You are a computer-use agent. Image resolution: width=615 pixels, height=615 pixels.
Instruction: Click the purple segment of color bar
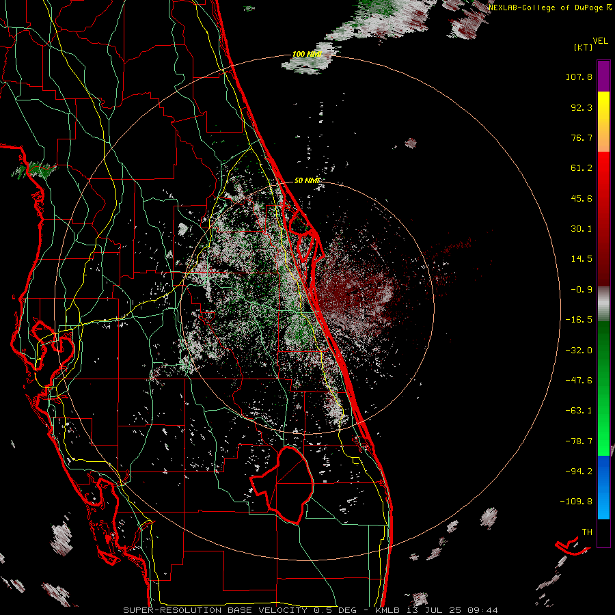[603, 76]
